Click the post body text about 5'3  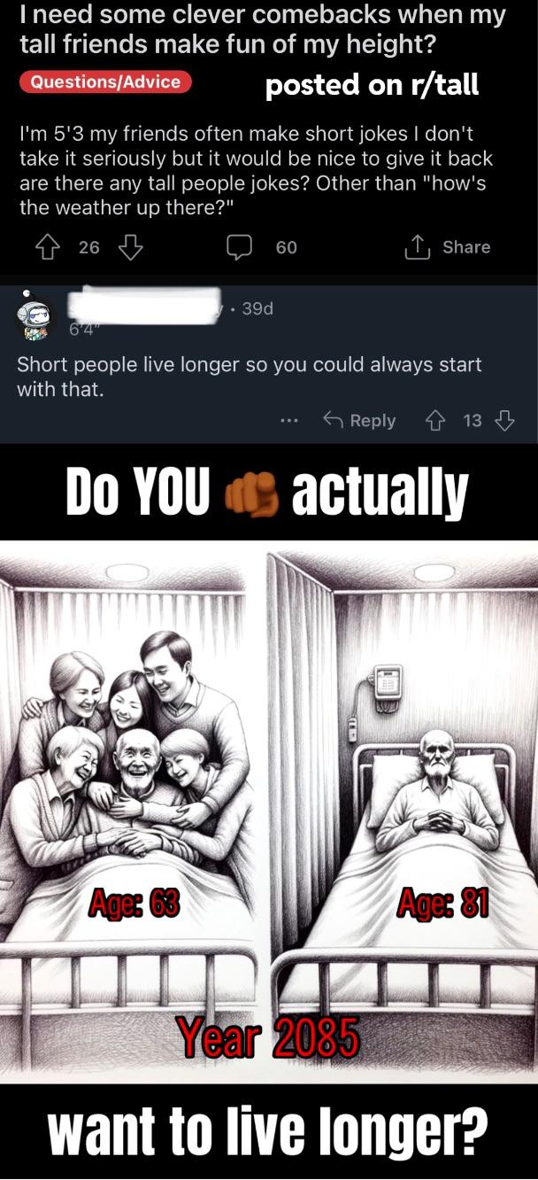pyautogui.click(x=256, y=171)
